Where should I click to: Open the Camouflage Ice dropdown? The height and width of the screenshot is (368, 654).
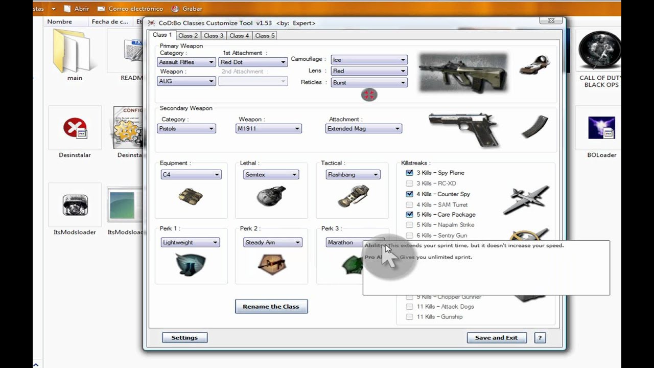369,60
